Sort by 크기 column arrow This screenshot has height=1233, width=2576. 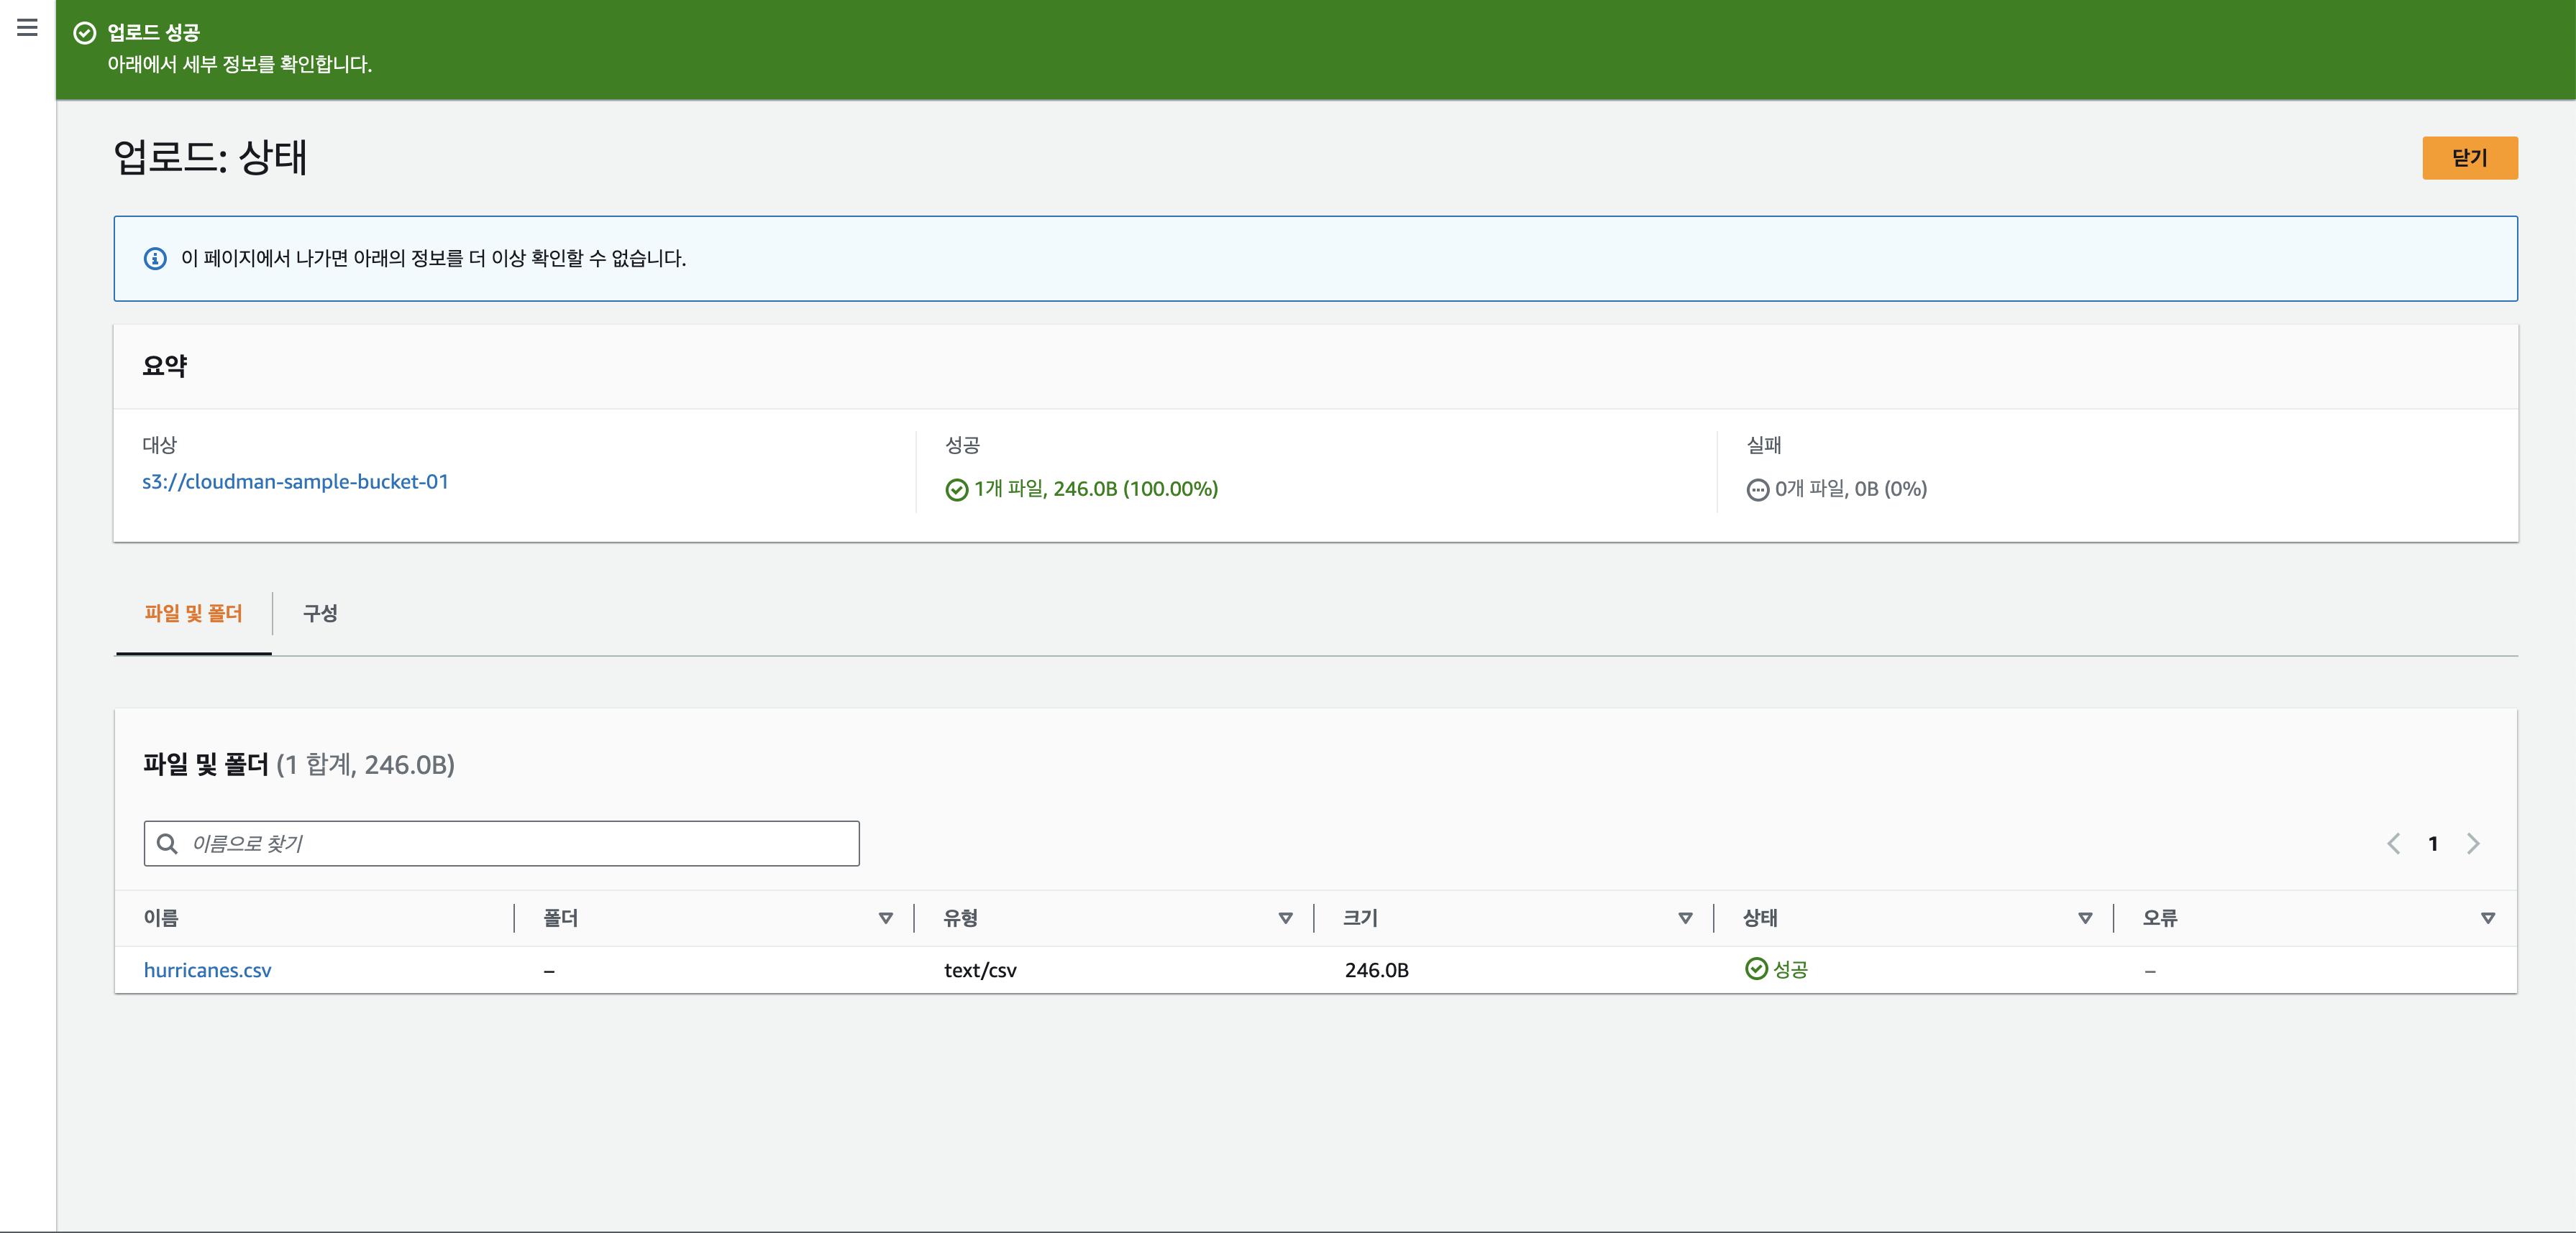(1685, 918)
